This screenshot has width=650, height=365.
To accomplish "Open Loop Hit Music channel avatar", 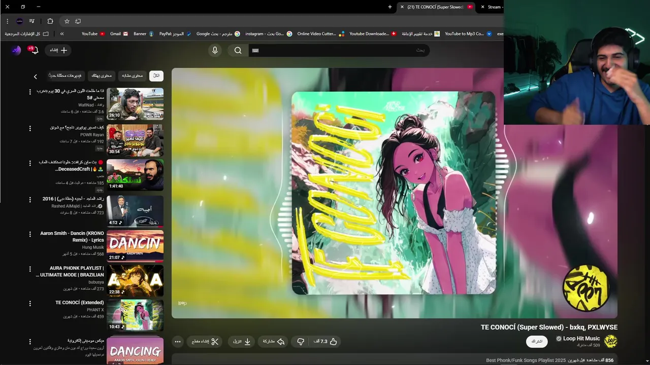I will pos(610,341).
